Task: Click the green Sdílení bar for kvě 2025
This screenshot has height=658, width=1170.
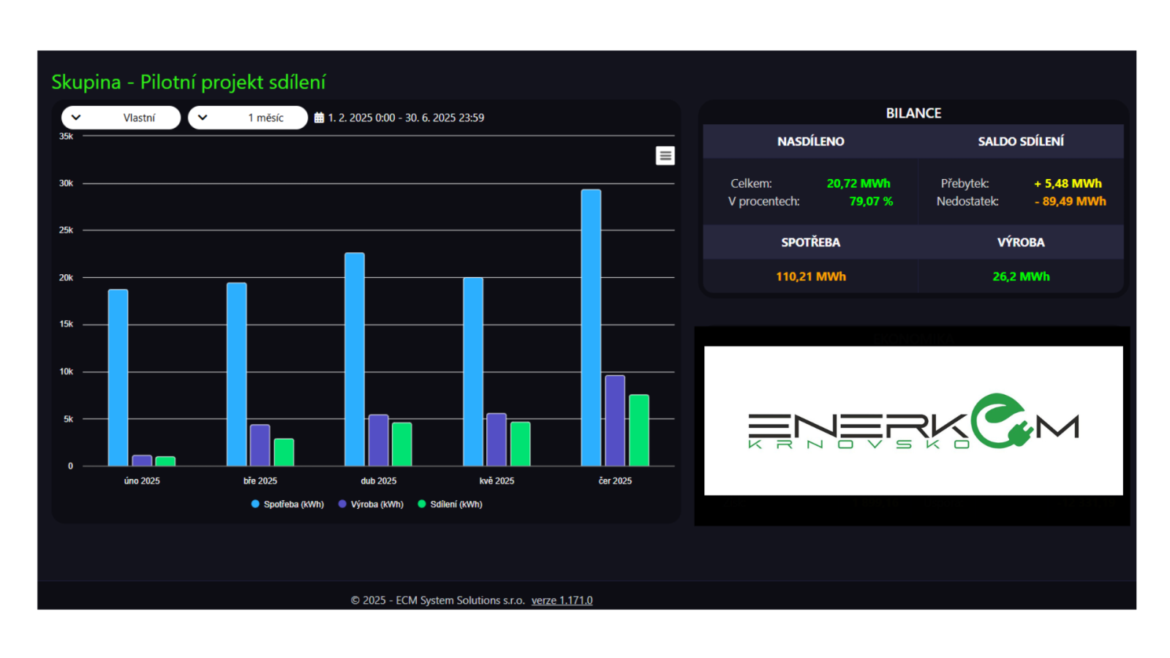Action: (520, 444)
